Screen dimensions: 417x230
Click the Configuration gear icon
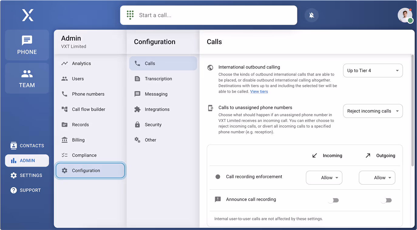tap(65, 171)
